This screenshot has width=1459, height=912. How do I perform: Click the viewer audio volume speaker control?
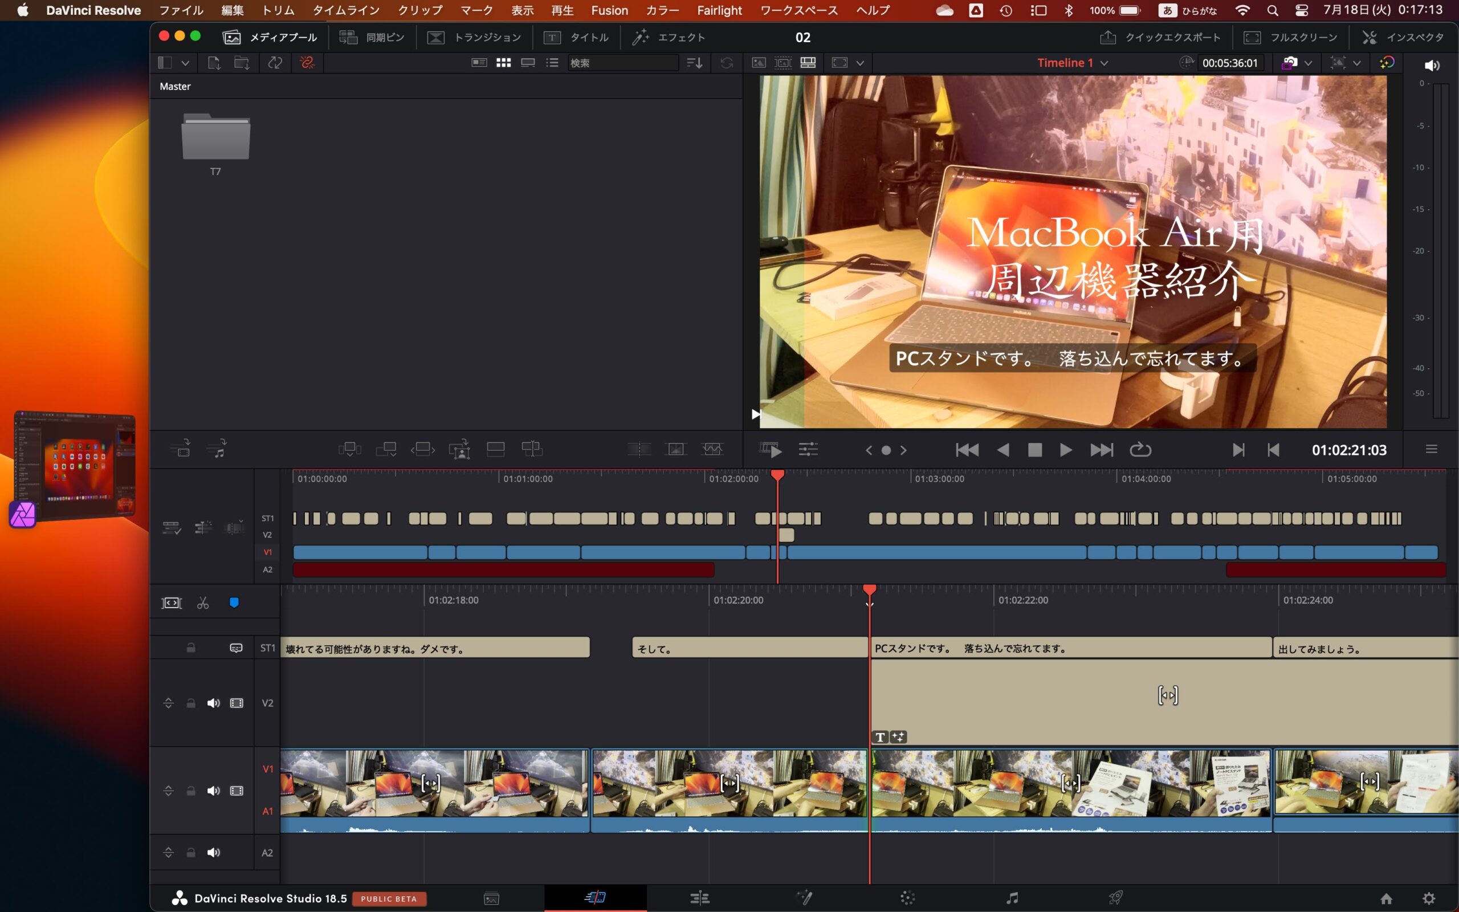pos(1432,65)
